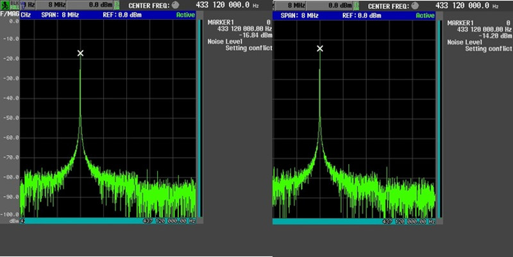Click SPAN: 8 MHz in -14.20 dBm capture header
The image size is (513, 257).
[299, 15]
